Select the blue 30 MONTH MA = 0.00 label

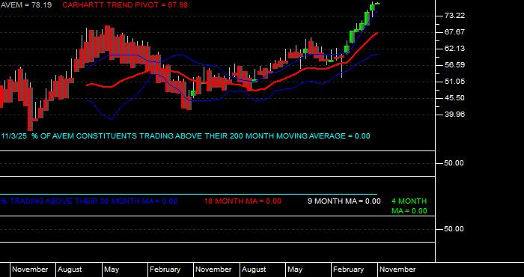(x=89, y=201)
